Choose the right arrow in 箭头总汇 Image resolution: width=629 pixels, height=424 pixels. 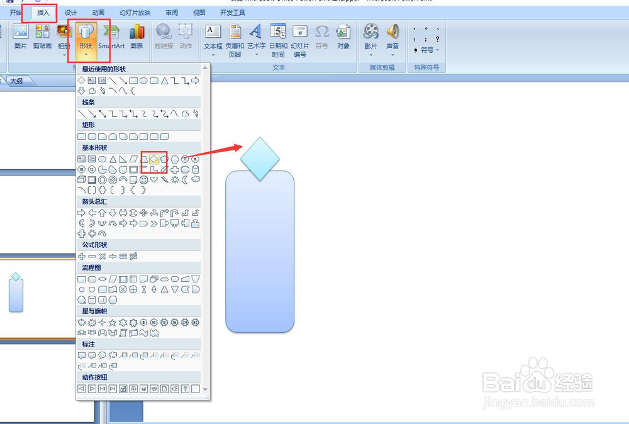tap(81, 213)
